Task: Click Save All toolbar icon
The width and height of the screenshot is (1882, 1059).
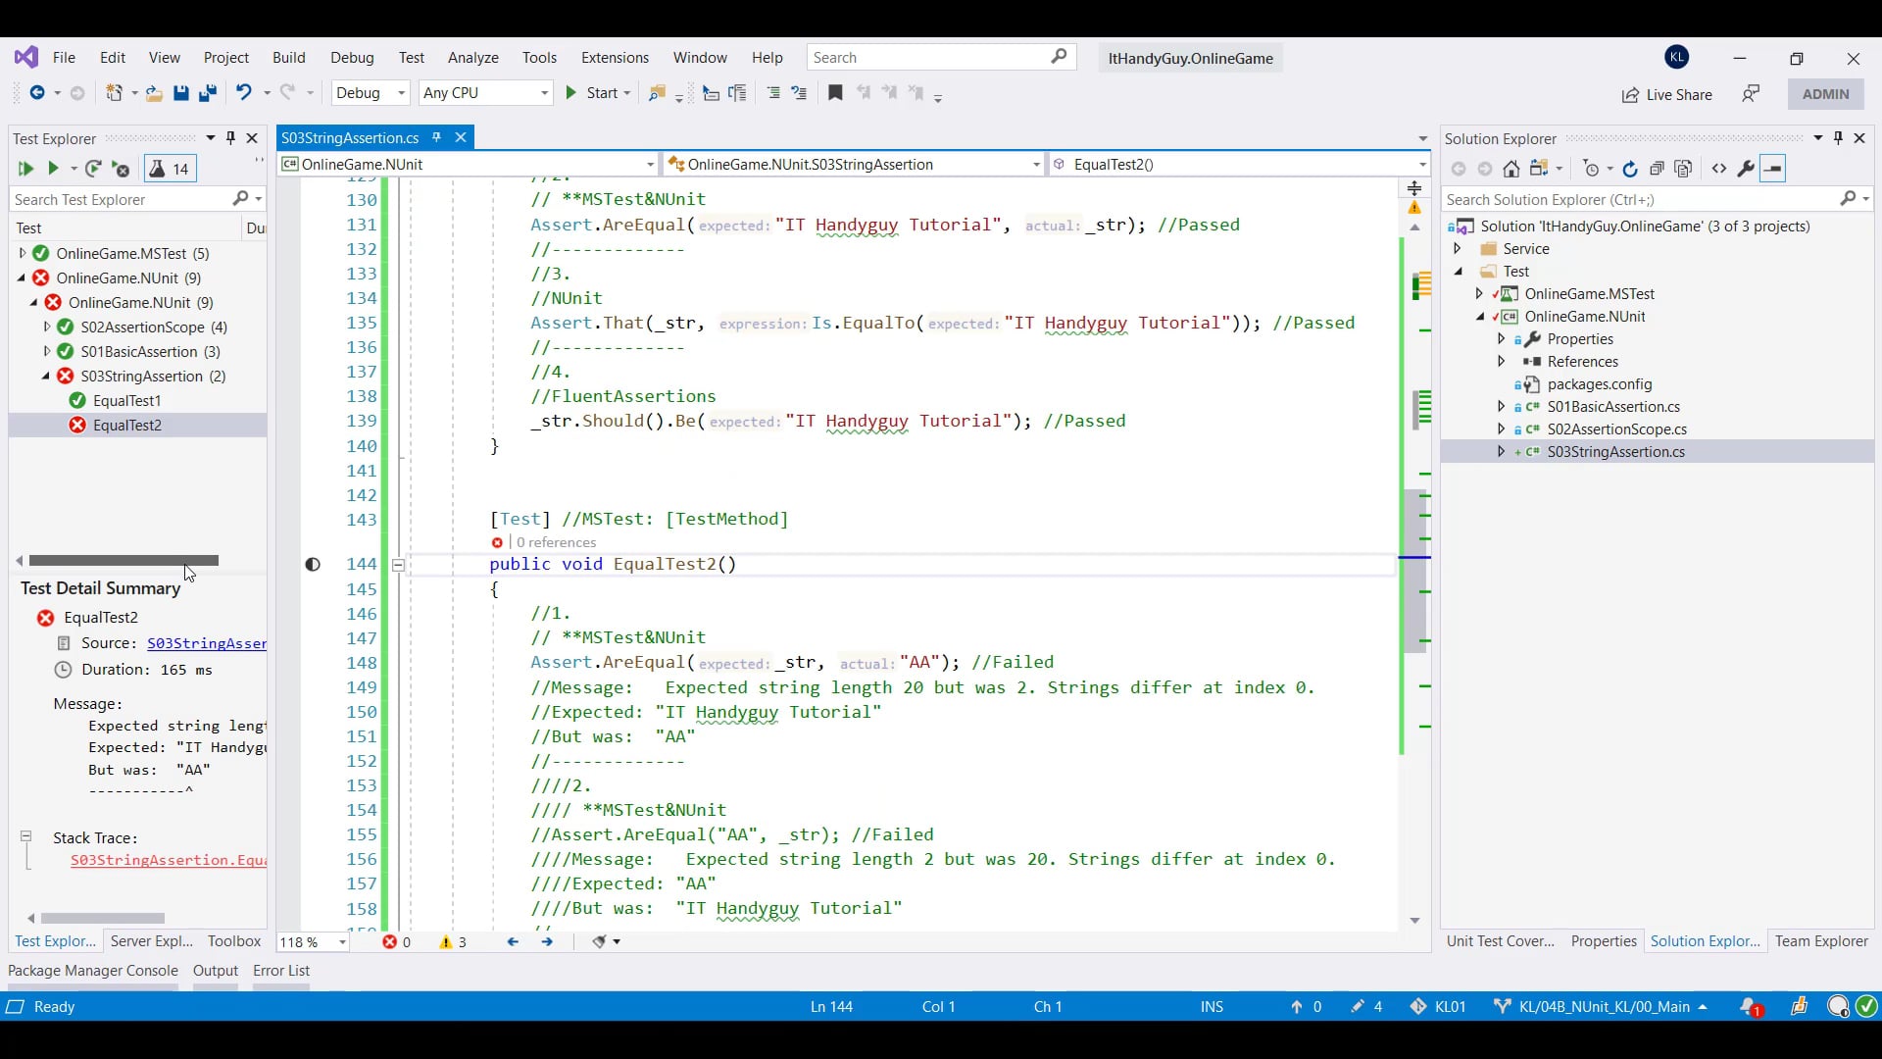Action: (x=207, y=93)
